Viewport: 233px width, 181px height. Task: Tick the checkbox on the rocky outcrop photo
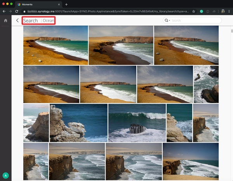tap(53, 107)
